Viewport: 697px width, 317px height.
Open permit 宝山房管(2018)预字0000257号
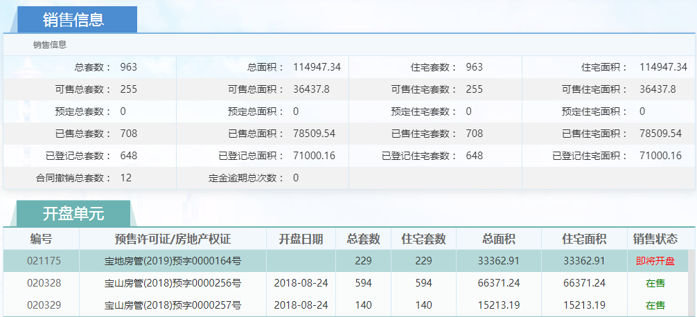tap(173, 305)
